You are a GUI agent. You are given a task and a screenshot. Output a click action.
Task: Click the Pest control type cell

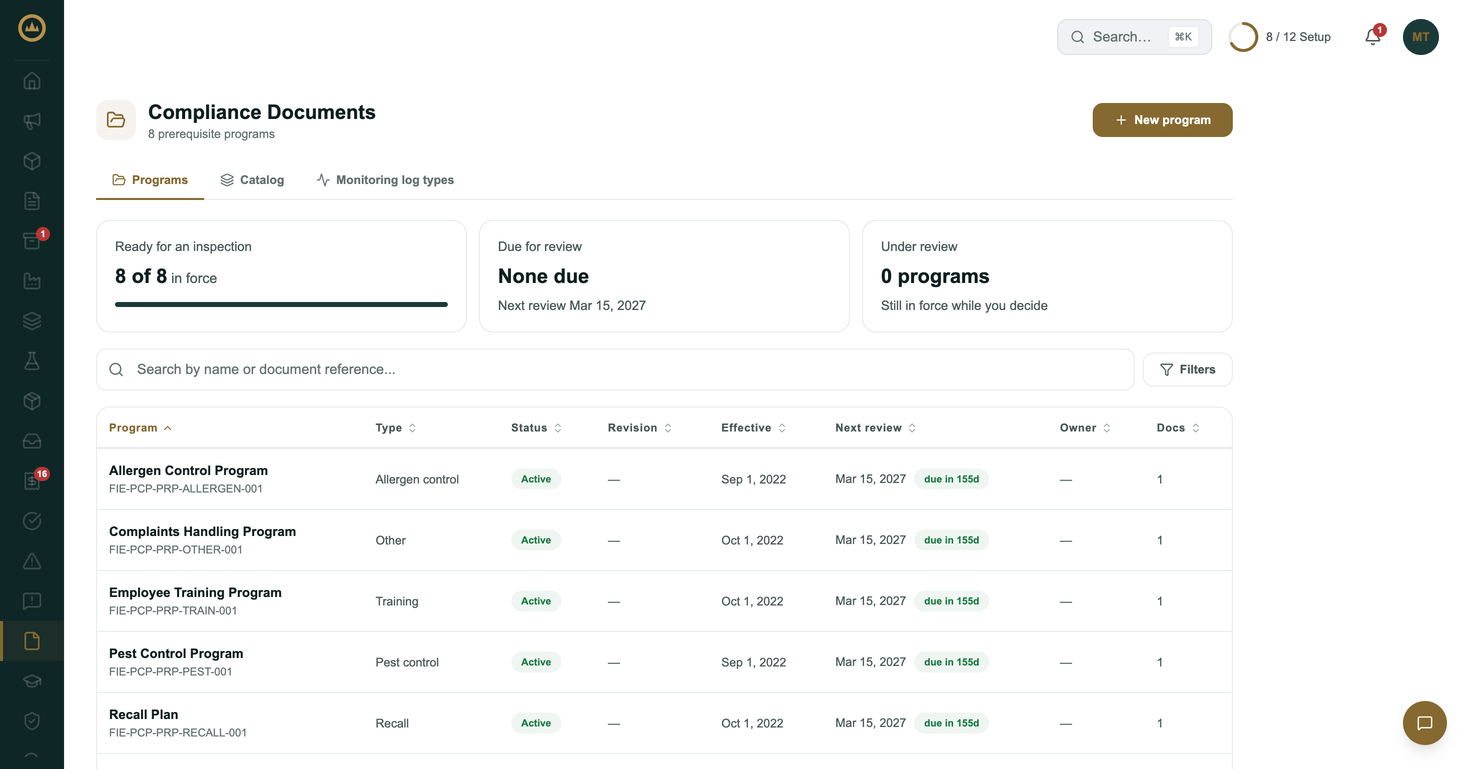[x=407, y=662]
